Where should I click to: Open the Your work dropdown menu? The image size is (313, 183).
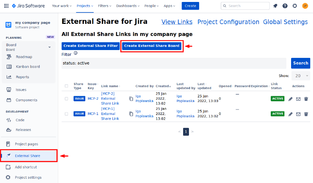coord(62,6)
